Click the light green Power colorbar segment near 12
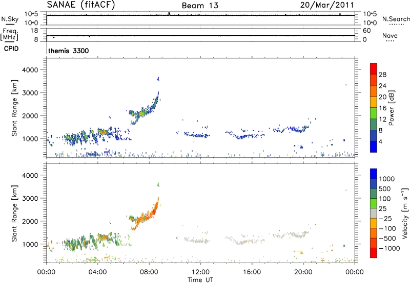The image size is (410, 283). [374, 113]
